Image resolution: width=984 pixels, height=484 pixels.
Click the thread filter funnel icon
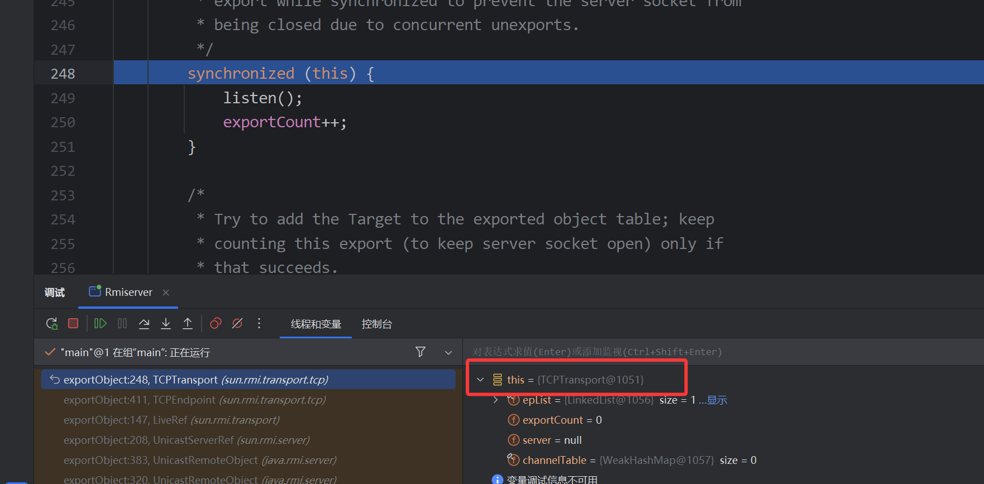click(x=421, y=352)
